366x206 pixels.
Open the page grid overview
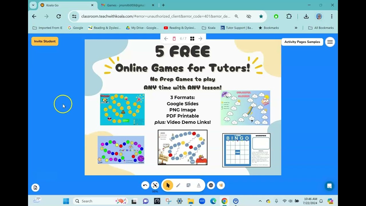[x=192, y=39]
